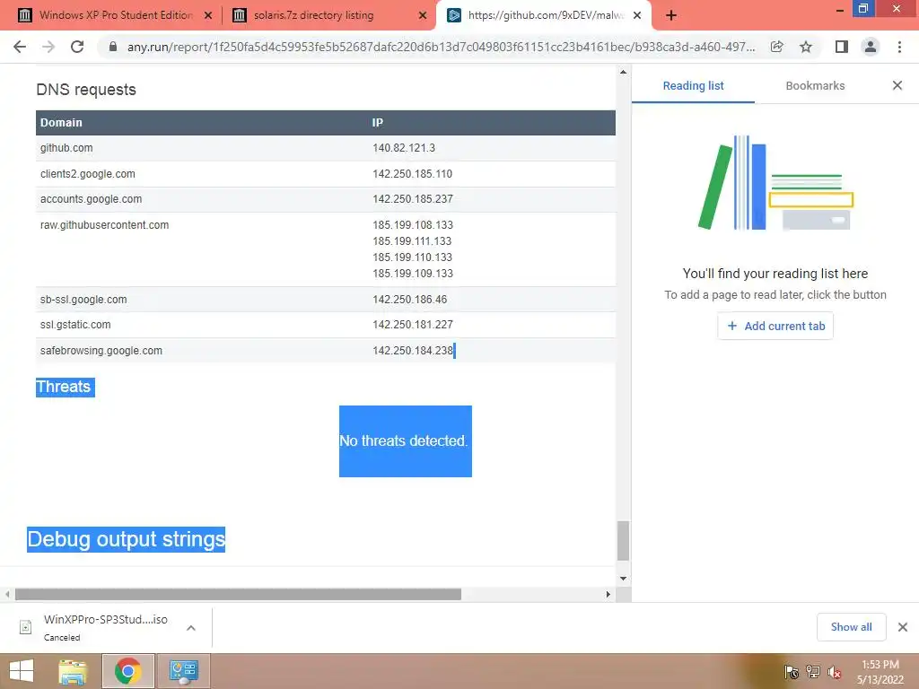
Task: Click IP address 140.82.121.3
Action: click(x=404, y=148)
